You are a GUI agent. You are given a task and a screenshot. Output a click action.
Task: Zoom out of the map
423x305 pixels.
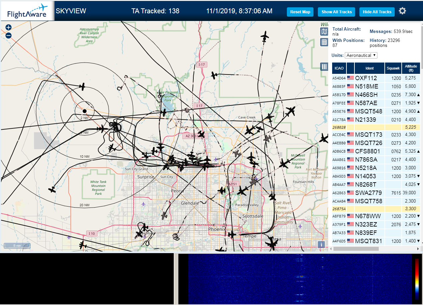coord(9,35)
